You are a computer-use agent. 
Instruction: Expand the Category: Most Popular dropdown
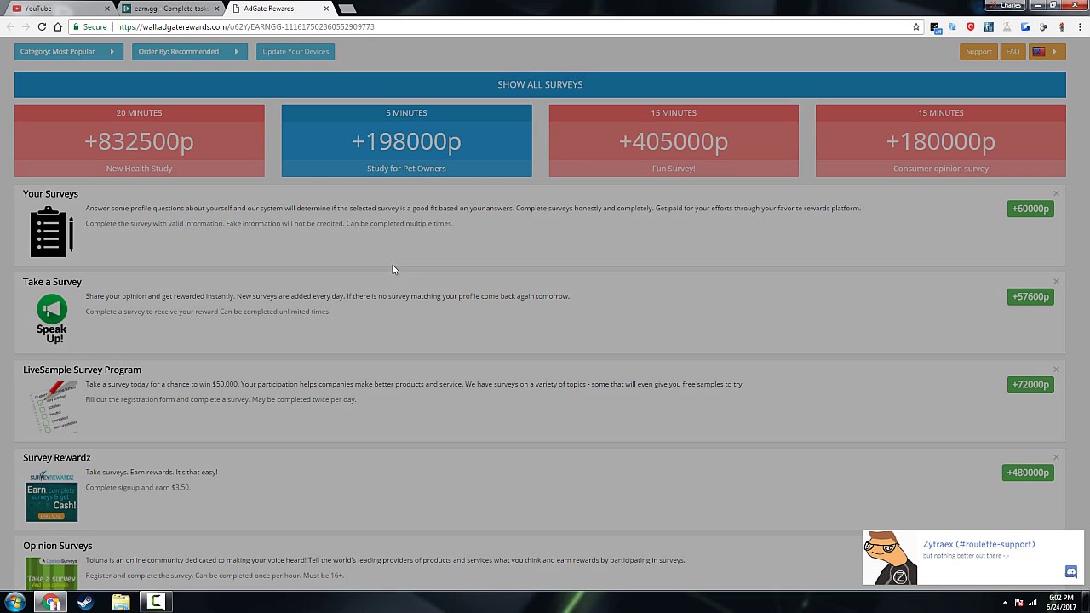68,51
